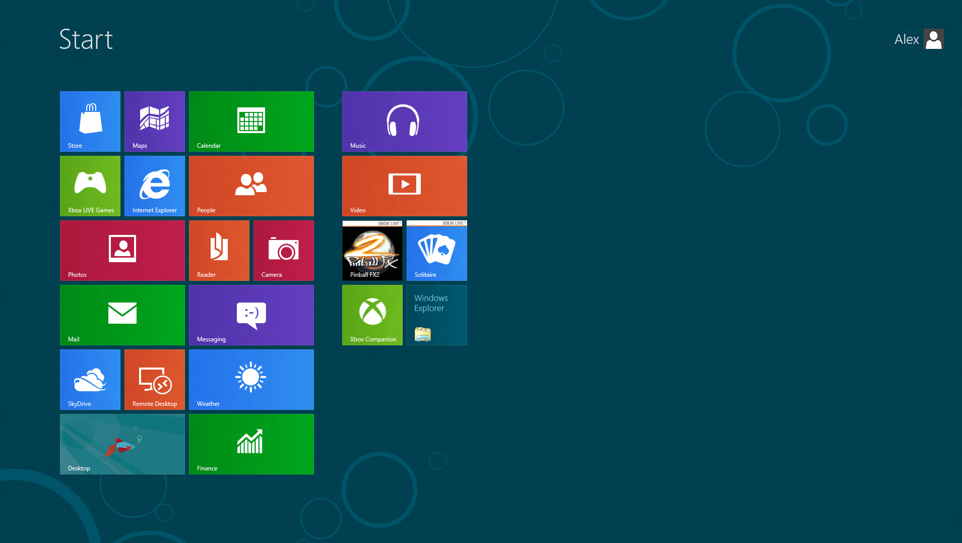Open the Finance tile
962x543 pixels.
[251, 444]
